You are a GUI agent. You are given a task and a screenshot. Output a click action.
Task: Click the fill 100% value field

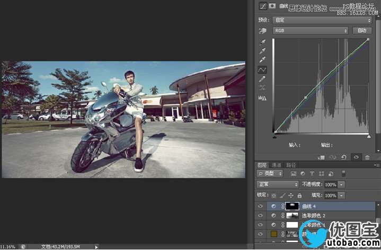click(331, 195)
